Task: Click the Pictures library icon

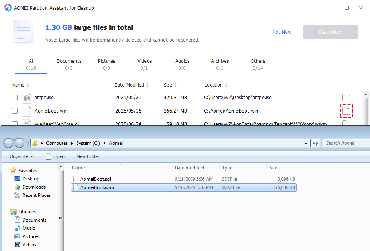Action: click(17, 236)
